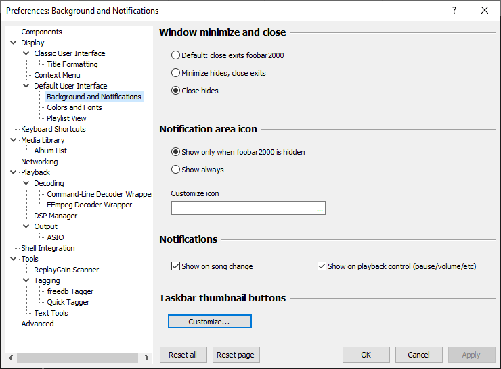Open the Colors and Fonts page
This screenshot has height=369, width=501.
click(74, 108)
